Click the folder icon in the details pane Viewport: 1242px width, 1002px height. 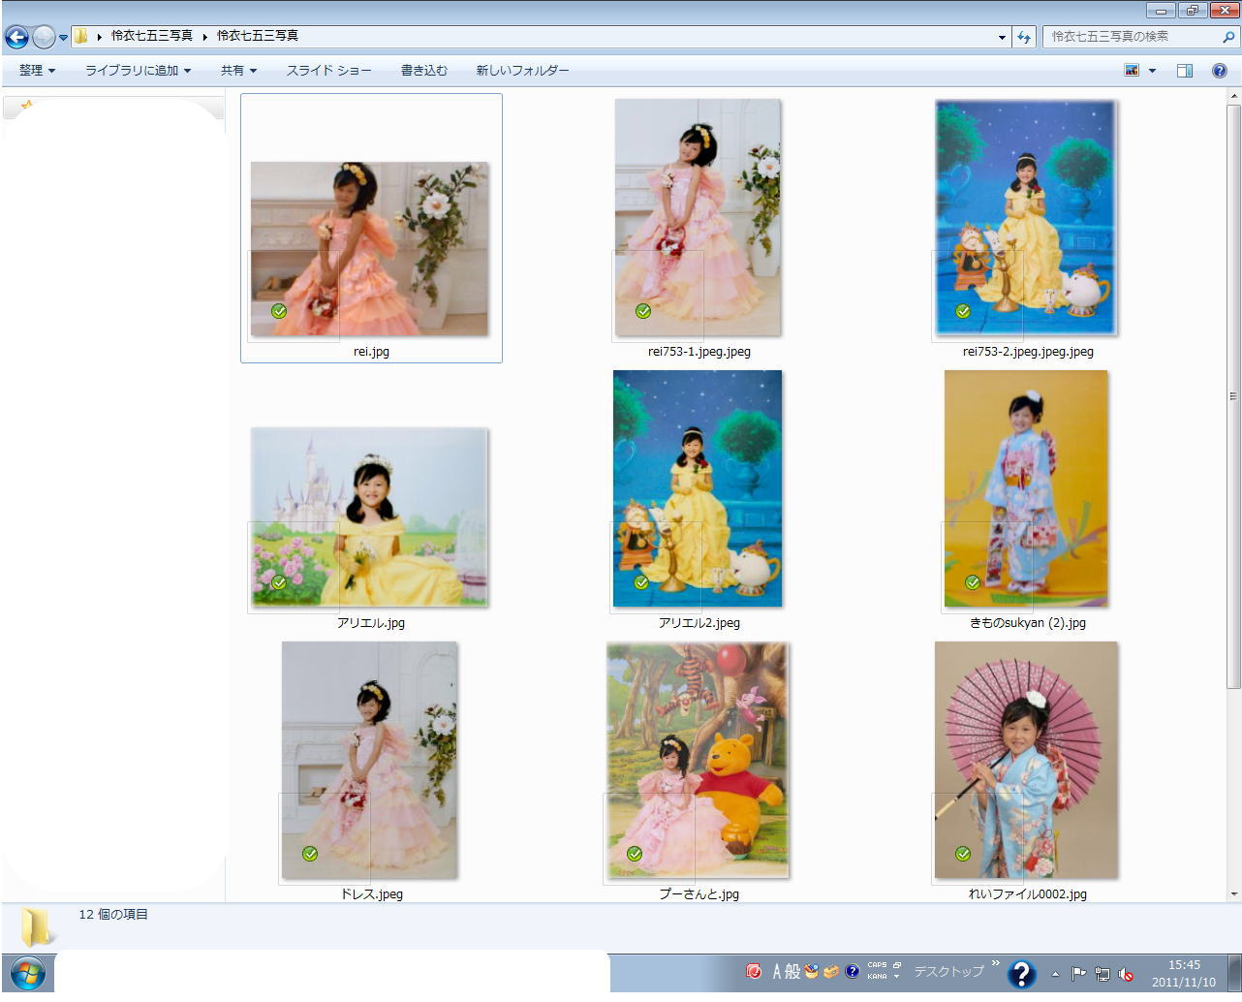point(37,926)
